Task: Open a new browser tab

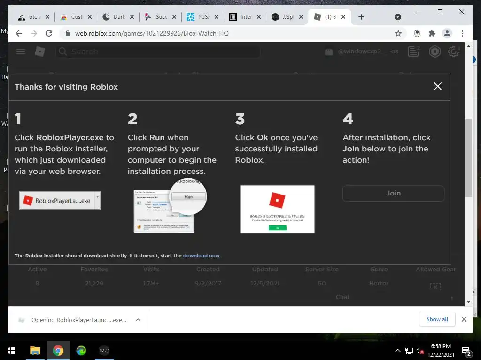Action: coord(361,17)
